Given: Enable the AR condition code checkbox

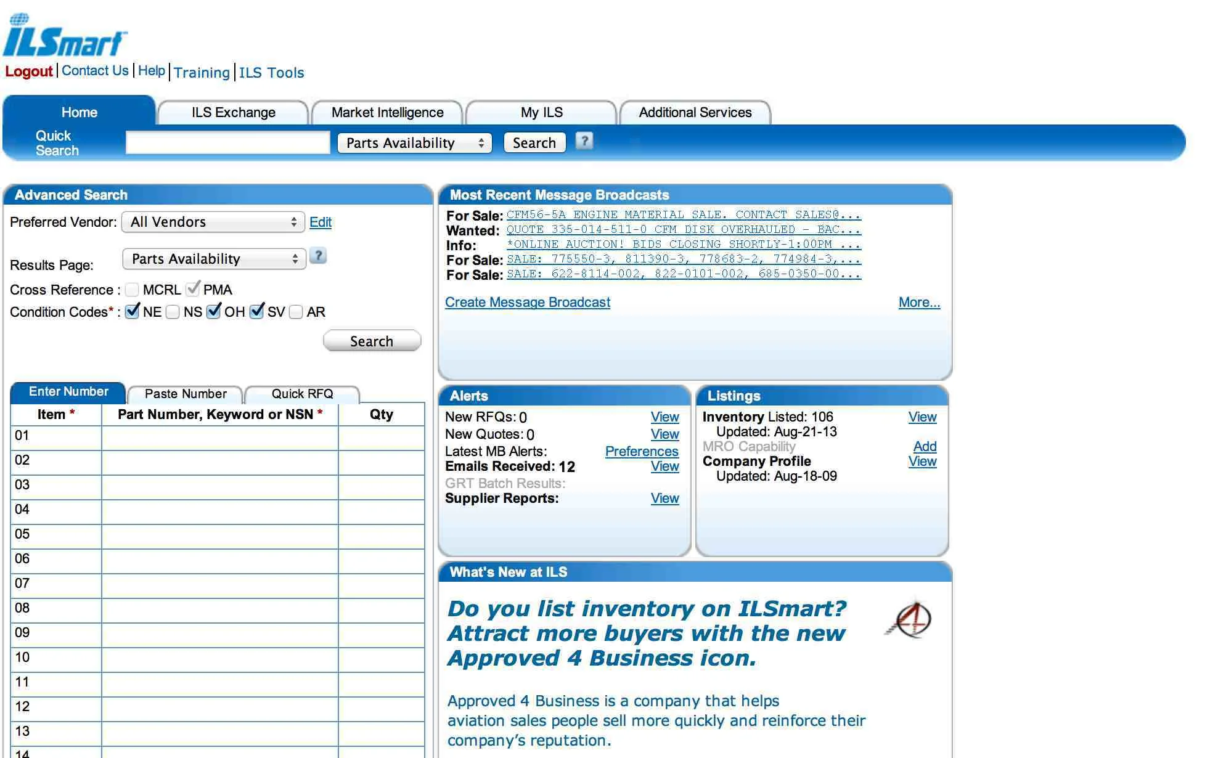Looking at the screenshot, I should pos(296,312).
